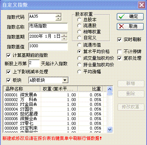
Task: Click the 指数基期 date down spinner
Action: (64, 38)
